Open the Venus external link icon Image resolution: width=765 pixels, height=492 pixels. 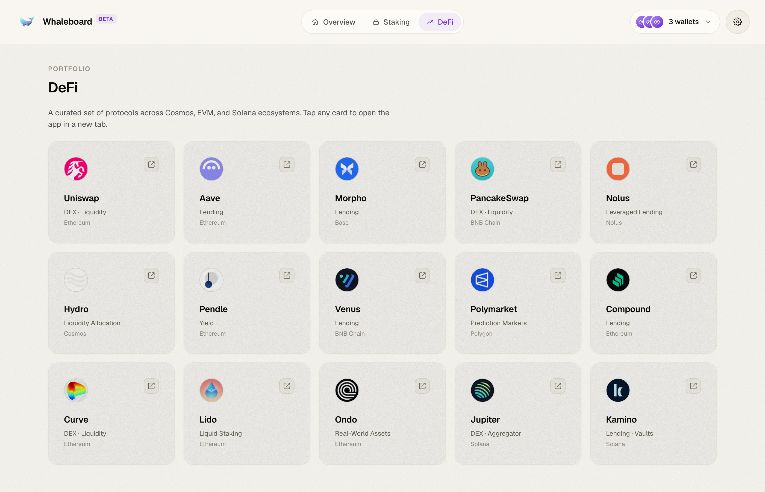(422, 276)
